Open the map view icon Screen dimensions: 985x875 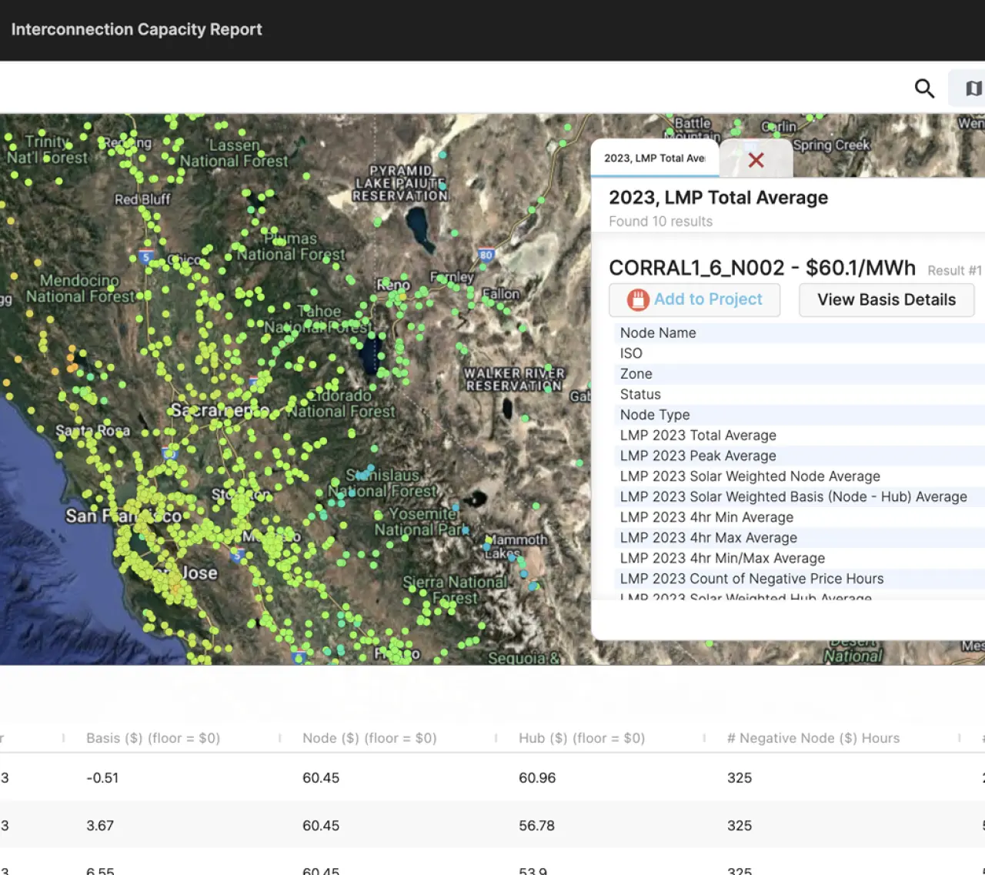(x=973, y=89)
